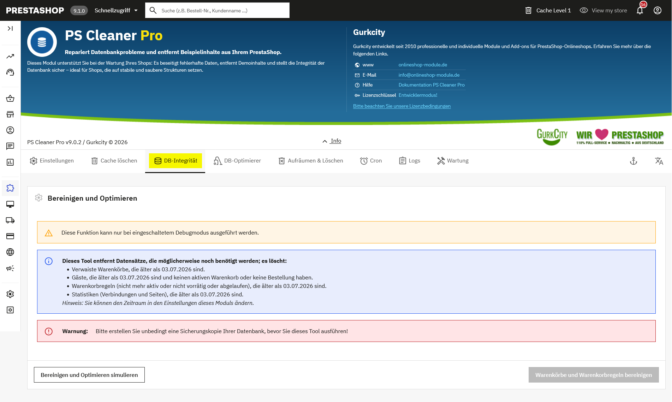Open Shop Parameters gear icon in sidebar
The image size is (672, 402).
pyautogui.click(x=10, y=294)
